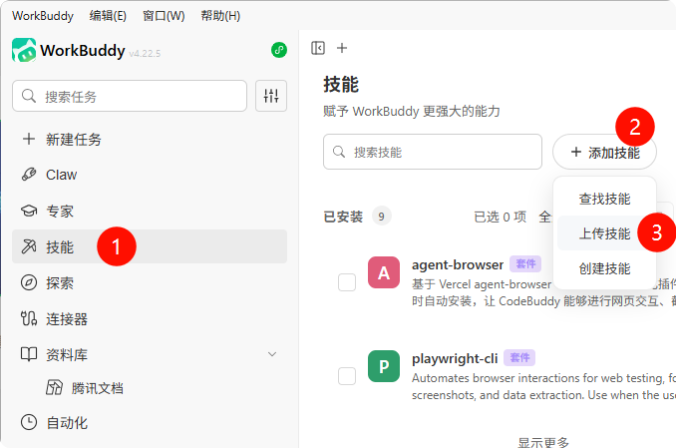Collapse the 资料库 chevron
Screen dimensions: 676x448
pos(272,354)
